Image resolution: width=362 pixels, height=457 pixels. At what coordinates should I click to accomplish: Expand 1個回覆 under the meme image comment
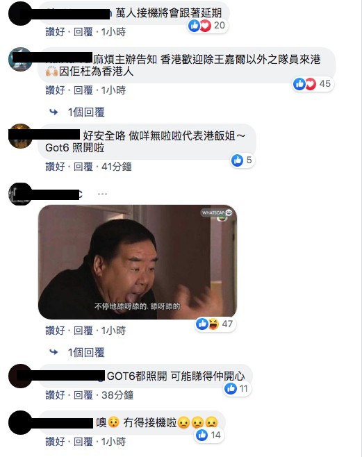(x=86, y=353)
